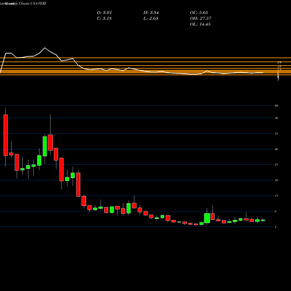Click the 31 price axis label
291x291 pixels.
coord(276,133)
